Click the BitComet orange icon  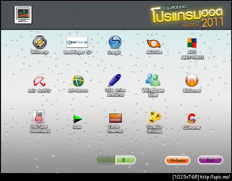(x=192, y=80)
